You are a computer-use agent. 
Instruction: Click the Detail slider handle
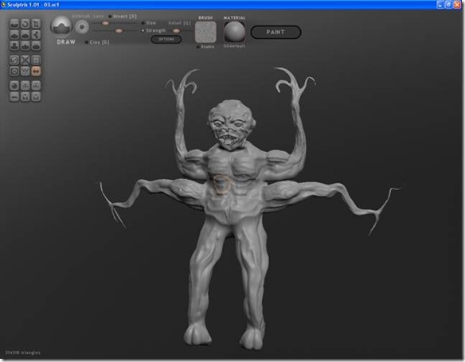coord(176,30)
